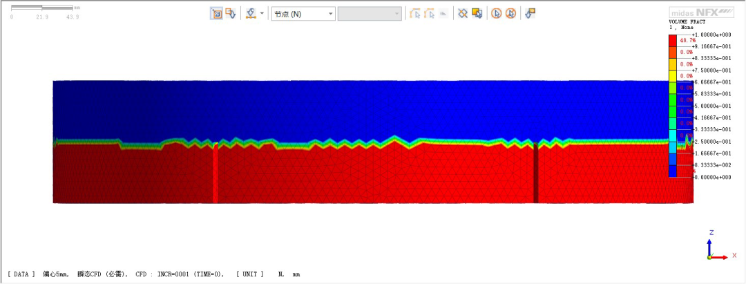Click the rightmost toolbar query icon
Viewport: 746px width, 284px height.
(530, 13)
